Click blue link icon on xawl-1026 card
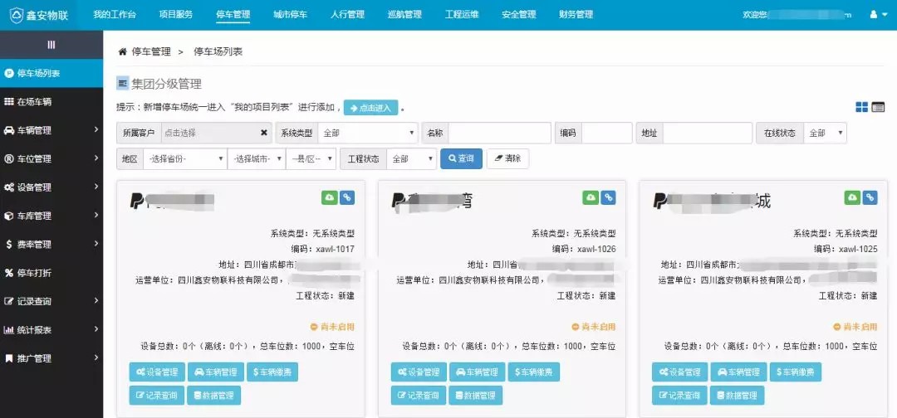 [x=609, y=197]
